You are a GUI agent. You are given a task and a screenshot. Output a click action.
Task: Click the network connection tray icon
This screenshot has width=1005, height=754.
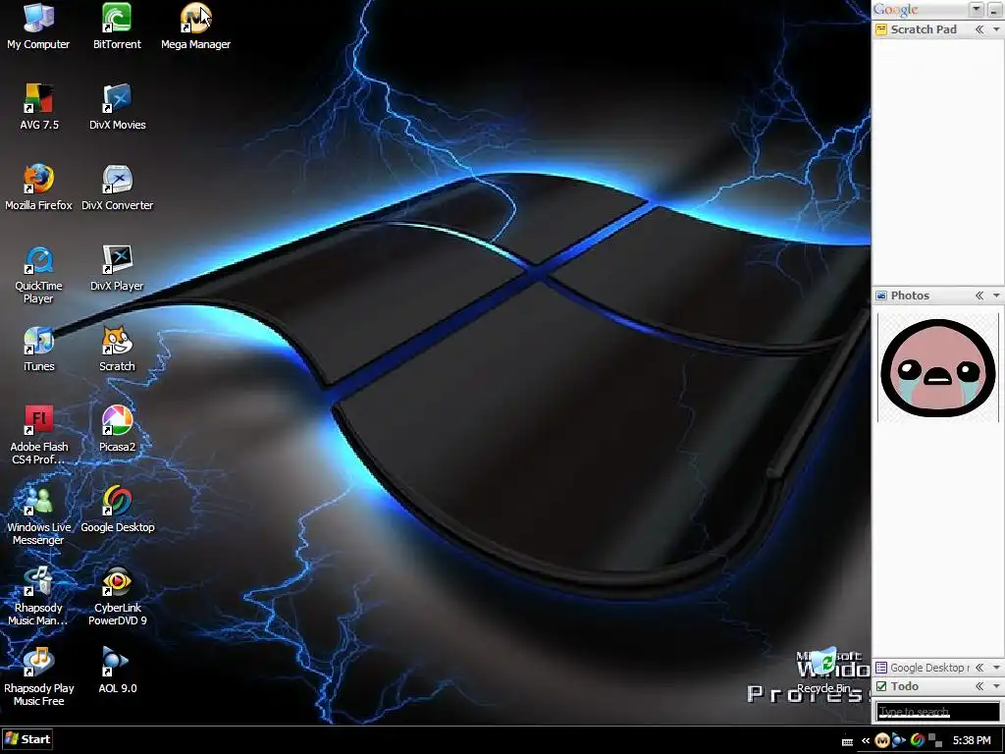point(935,740)
